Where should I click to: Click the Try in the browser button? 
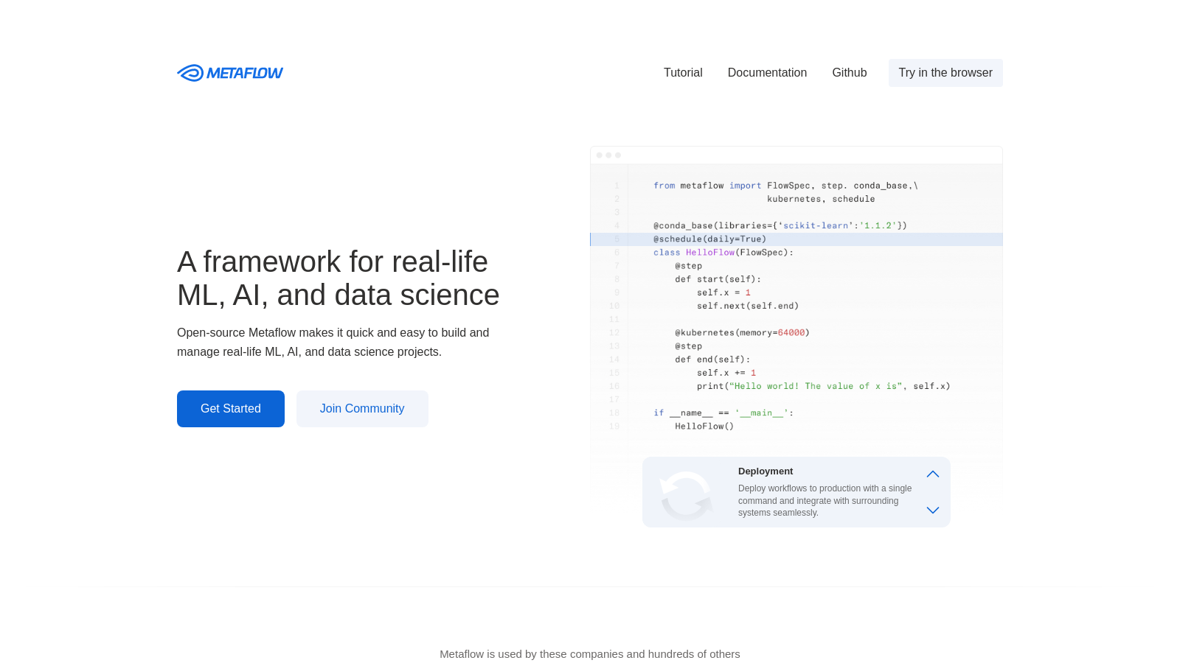945,72
